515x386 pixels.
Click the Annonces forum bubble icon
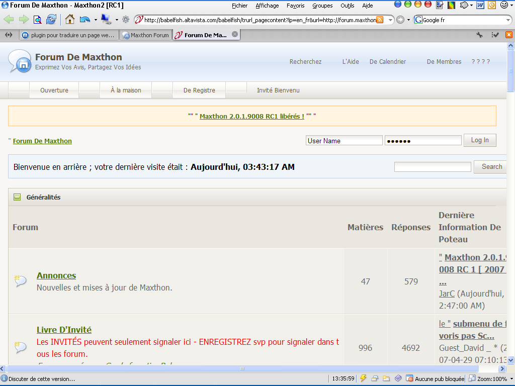pos(20,281)
